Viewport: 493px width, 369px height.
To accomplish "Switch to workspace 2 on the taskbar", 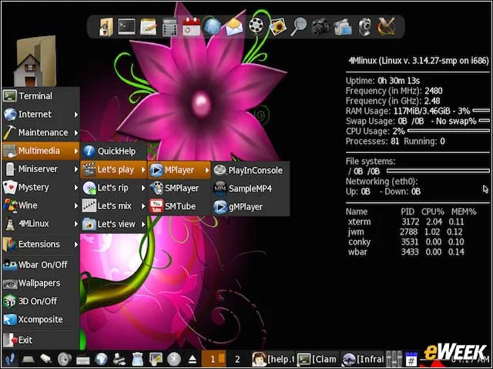I will pos(237,359).
